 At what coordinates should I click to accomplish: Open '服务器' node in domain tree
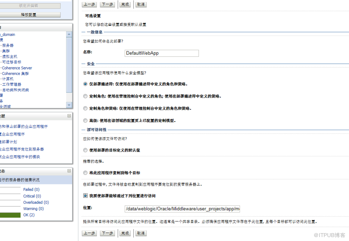pyautogui.click(x=8, y=45)
